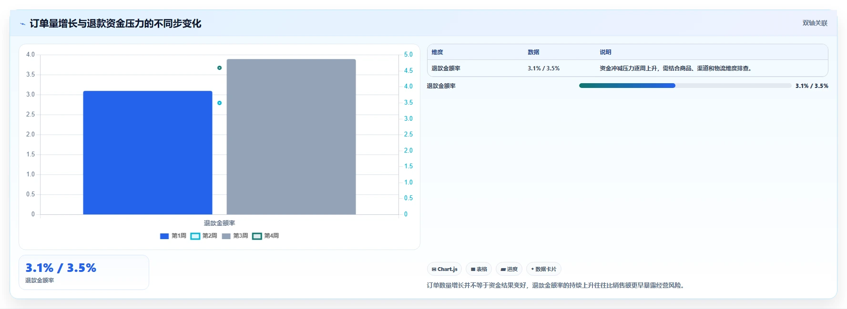
Task: Click the 说明 column header
Action: tap(605, 52)
